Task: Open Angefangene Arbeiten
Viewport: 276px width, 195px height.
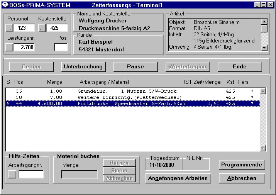Action: (x=178, y=178)
